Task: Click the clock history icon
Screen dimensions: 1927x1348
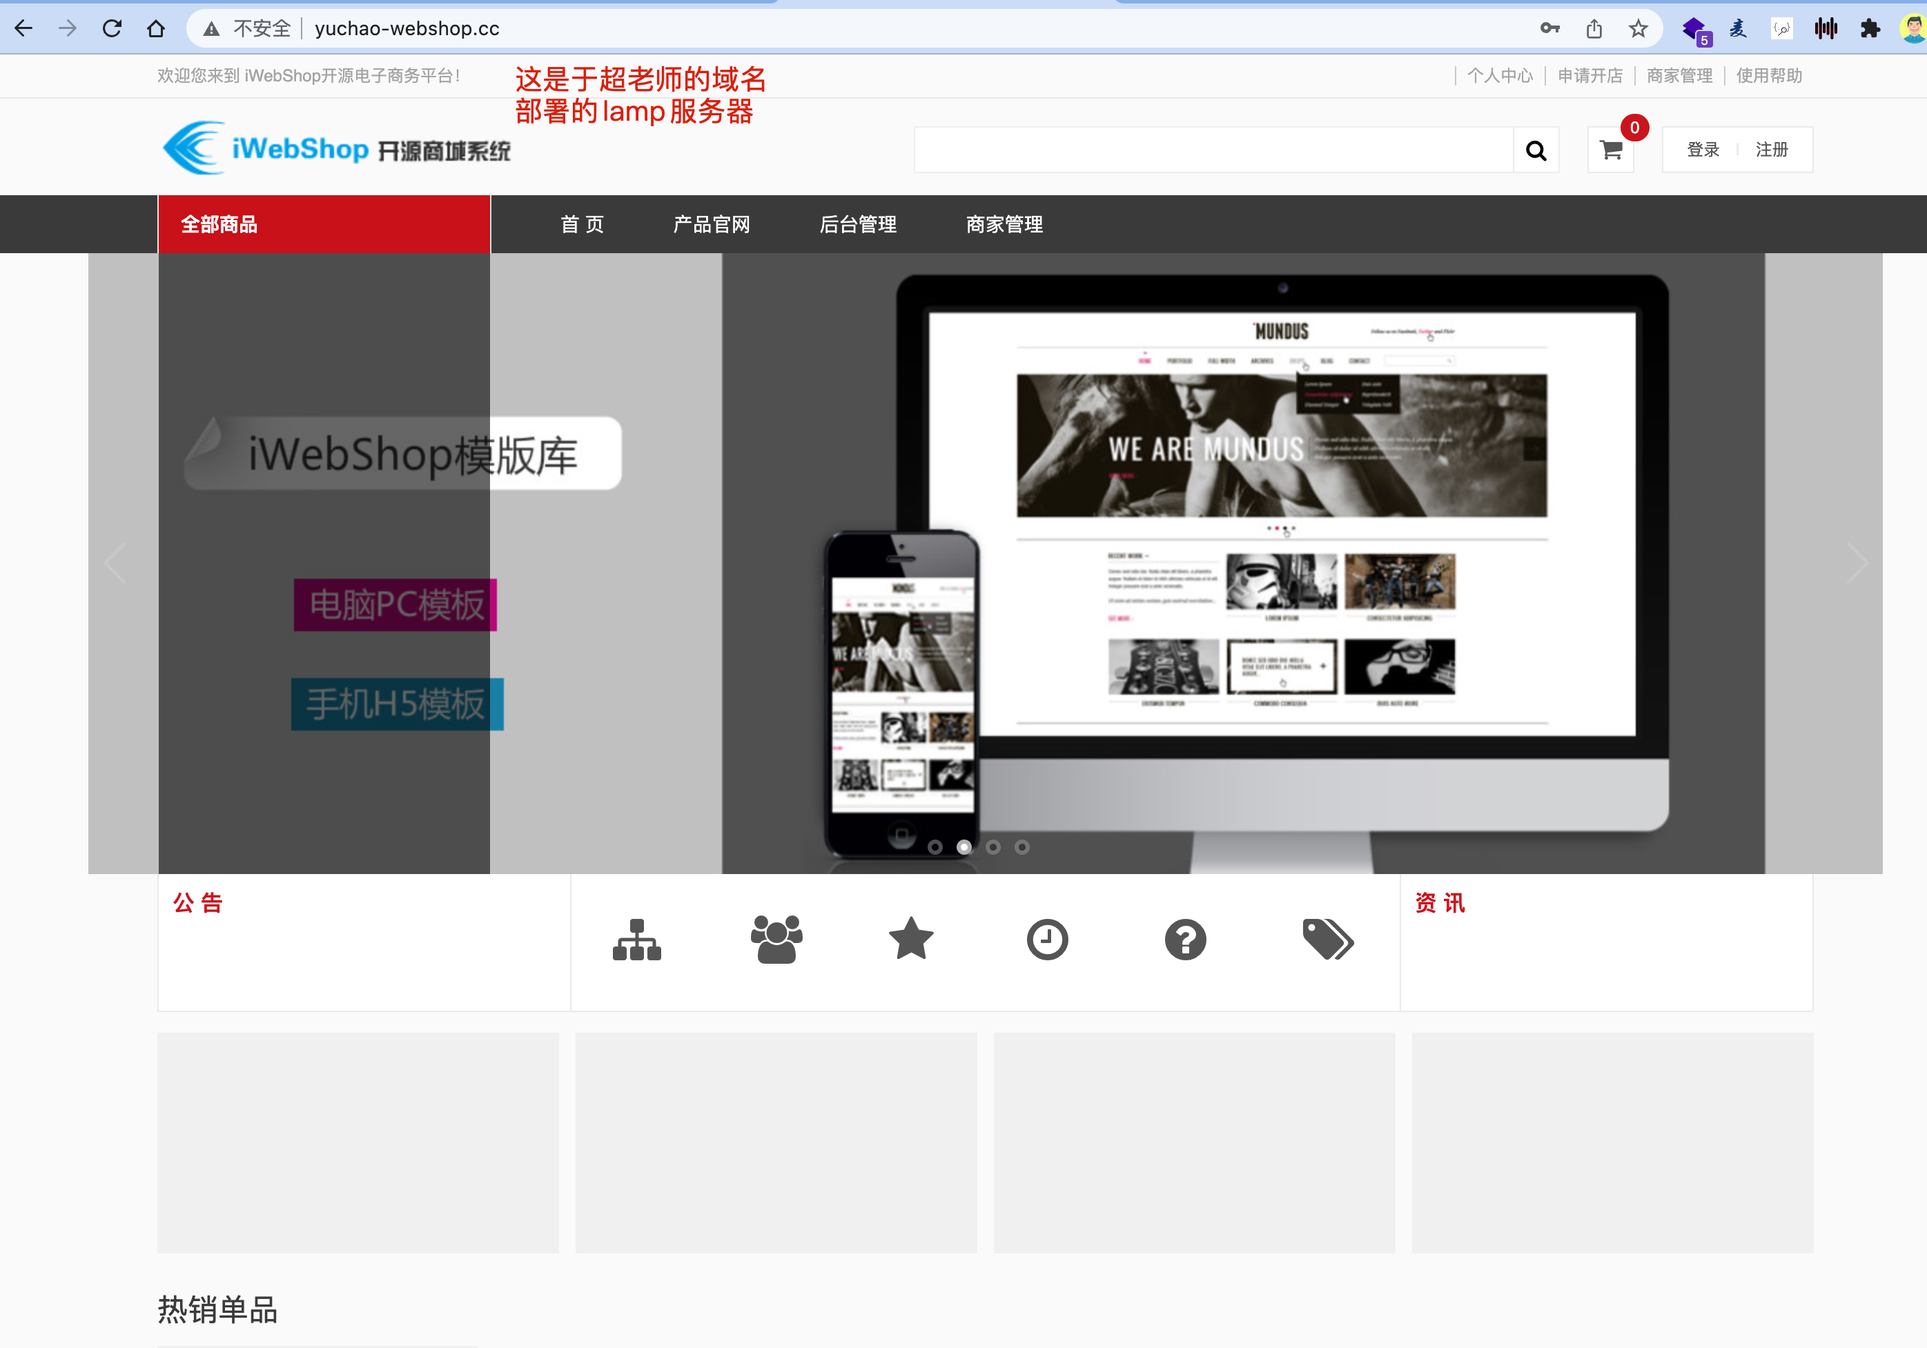Action: tap(1046, 940)
